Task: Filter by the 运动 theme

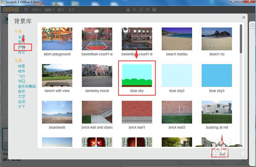Action: coord(21,101)
